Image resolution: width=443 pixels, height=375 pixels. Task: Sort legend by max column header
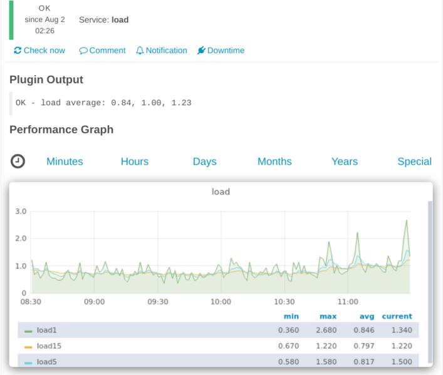point(328,316)
